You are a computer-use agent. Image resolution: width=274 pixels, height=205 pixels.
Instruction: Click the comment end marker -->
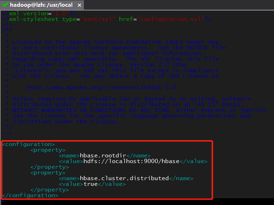[x=7, y=133]
